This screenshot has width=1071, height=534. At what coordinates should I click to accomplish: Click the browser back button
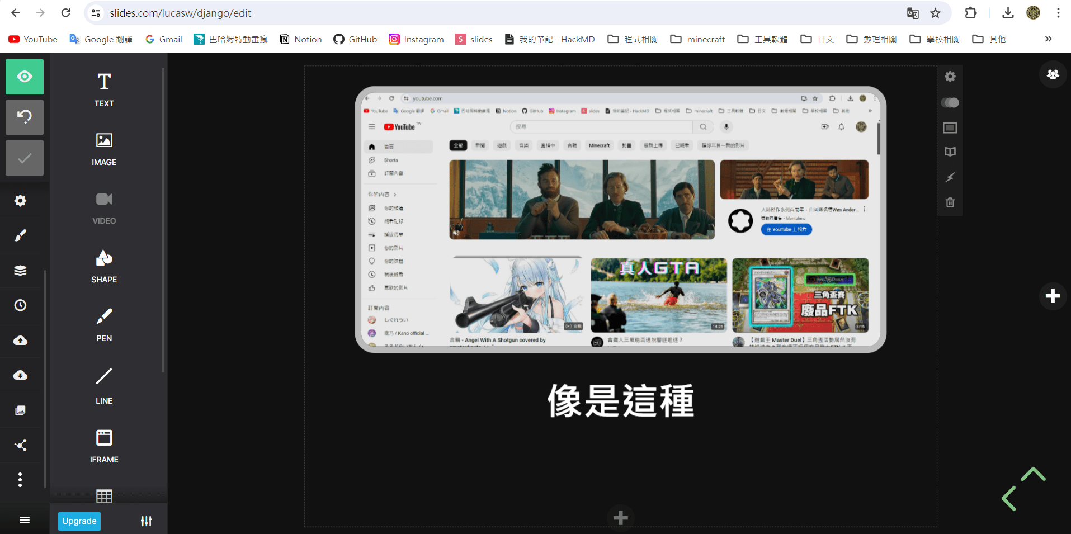(16, 13)
